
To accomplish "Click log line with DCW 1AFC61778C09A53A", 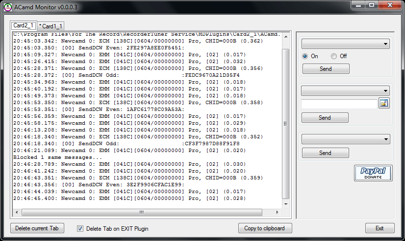I will [x=99, y=110].
